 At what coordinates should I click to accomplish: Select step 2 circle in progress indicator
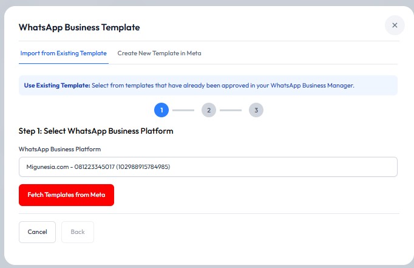pos(209,110)
